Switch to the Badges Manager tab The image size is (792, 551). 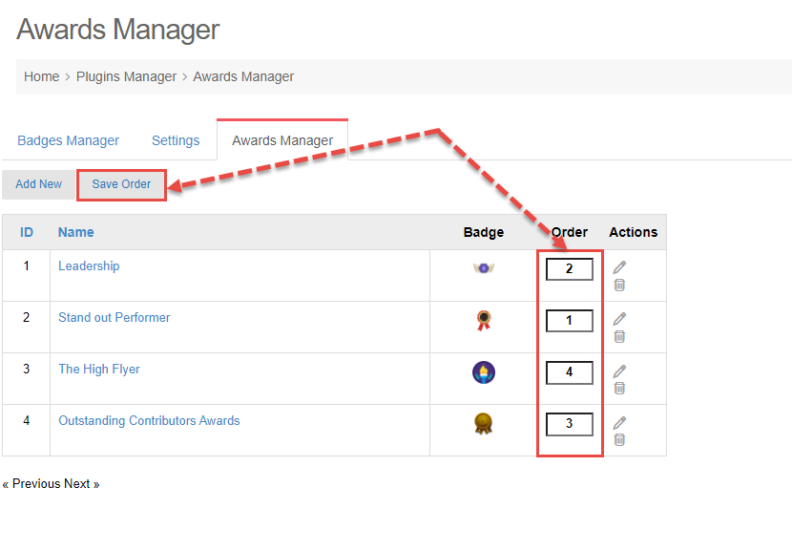click(x=68, y=140)
